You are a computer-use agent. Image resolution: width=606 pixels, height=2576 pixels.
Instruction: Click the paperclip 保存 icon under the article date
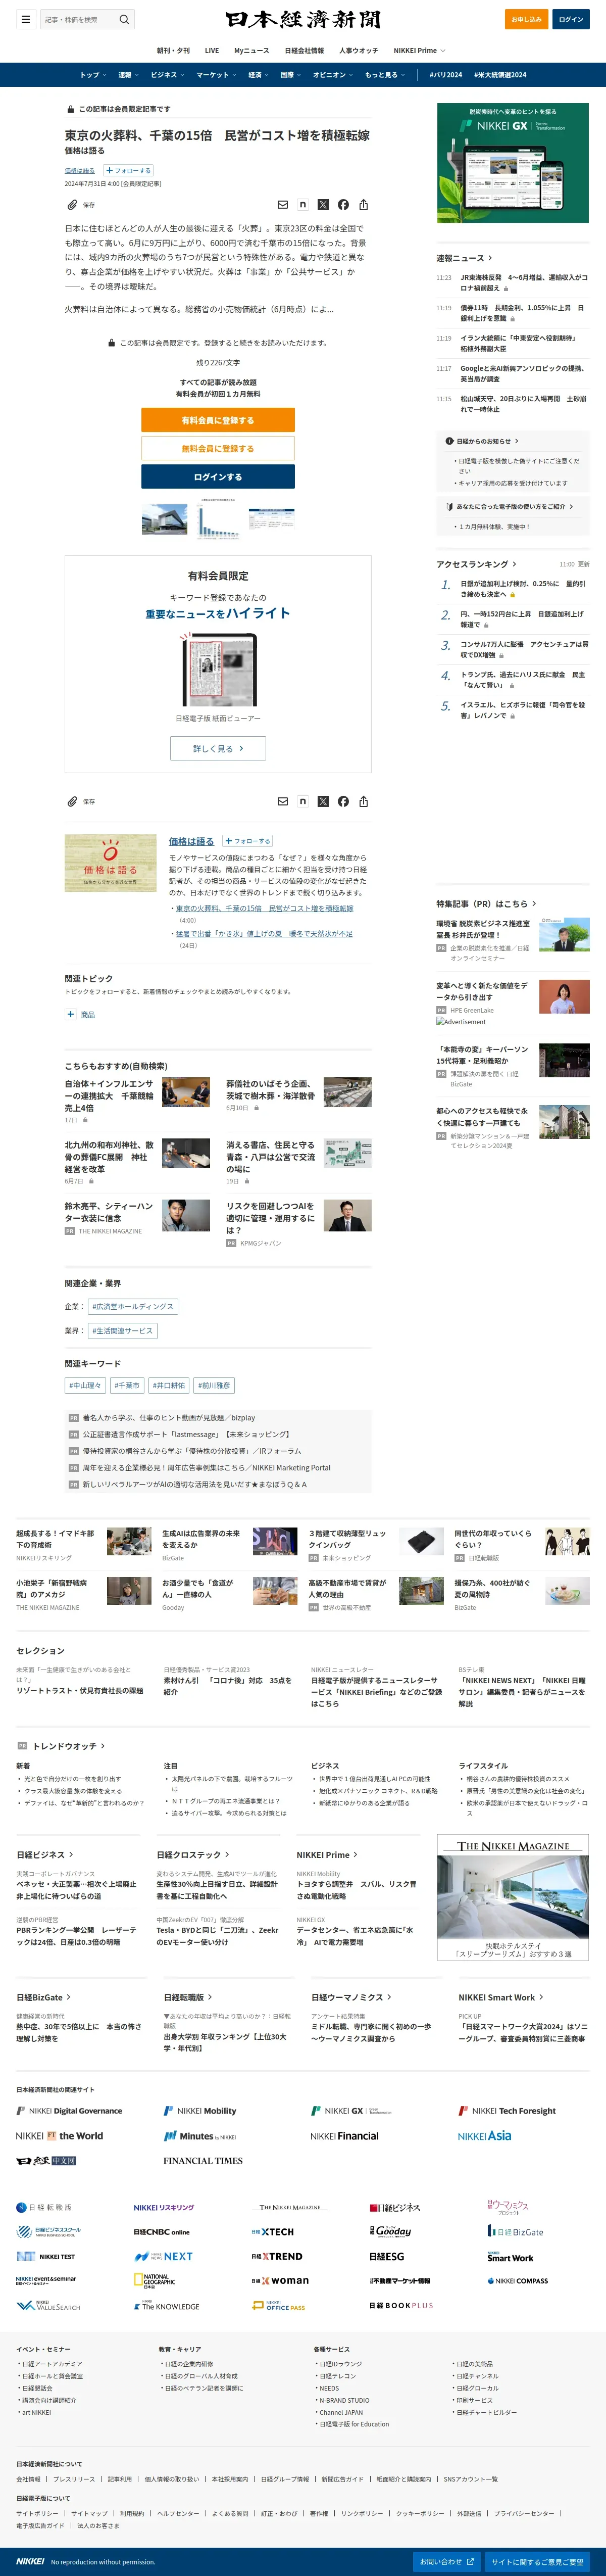[72, 204]
